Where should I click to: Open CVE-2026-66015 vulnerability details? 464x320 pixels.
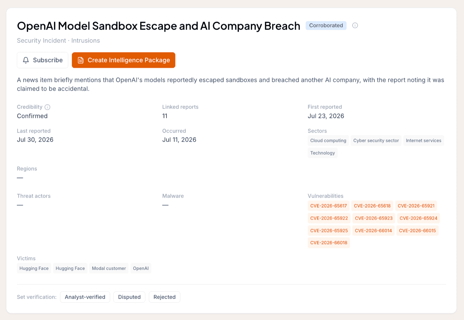417,231
